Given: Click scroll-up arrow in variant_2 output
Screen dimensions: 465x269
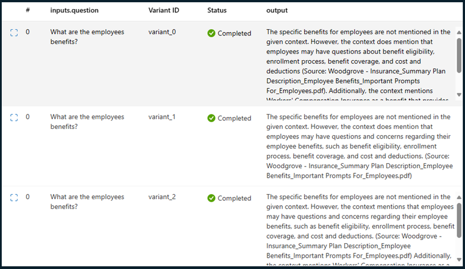Looking at the screenshot, I should pyautogui.click(x=459, y=197).
